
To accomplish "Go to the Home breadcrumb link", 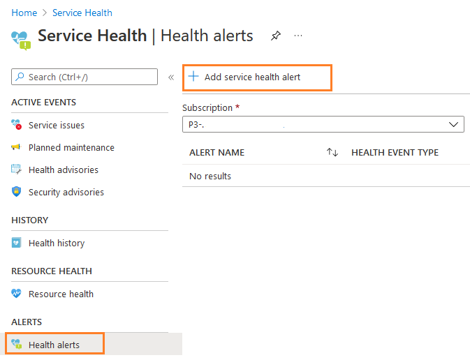I will [x=24, y=13].
